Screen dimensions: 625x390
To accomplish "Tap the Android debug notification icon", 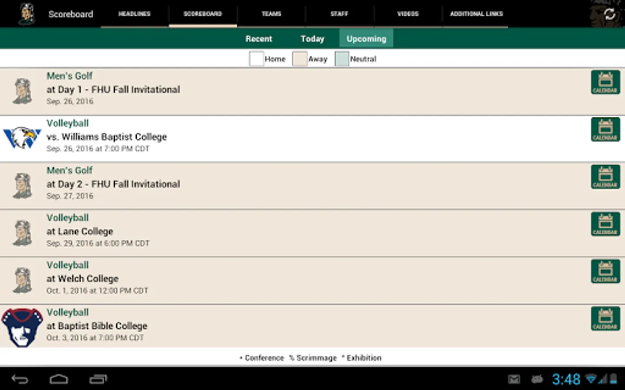I will coord(537,380).
